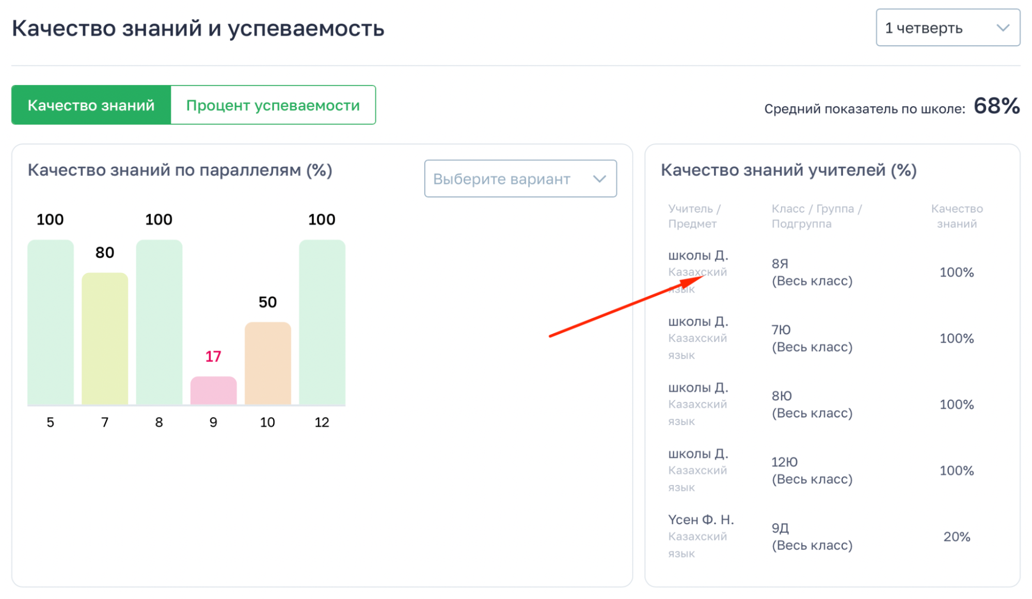This screenshot has height=599, width=1032.
Task: Switch to 'Качество знаний' tab
Action: [91, 105]
